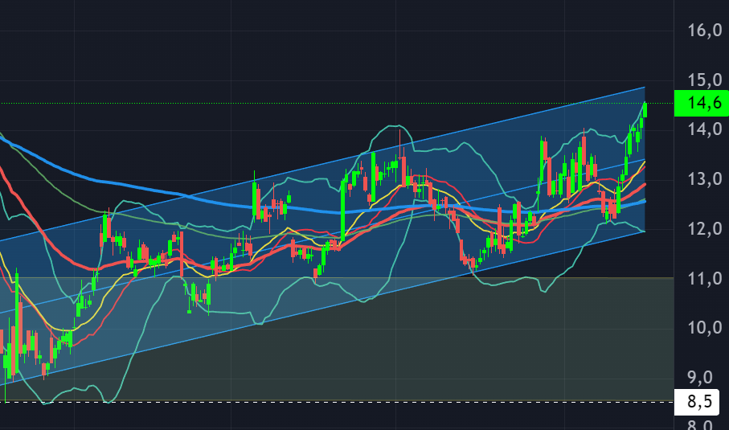Viewport: 729px width, 430px height.
Task: Click the 12,0 price axis label
Action: (x=704, y=229)
